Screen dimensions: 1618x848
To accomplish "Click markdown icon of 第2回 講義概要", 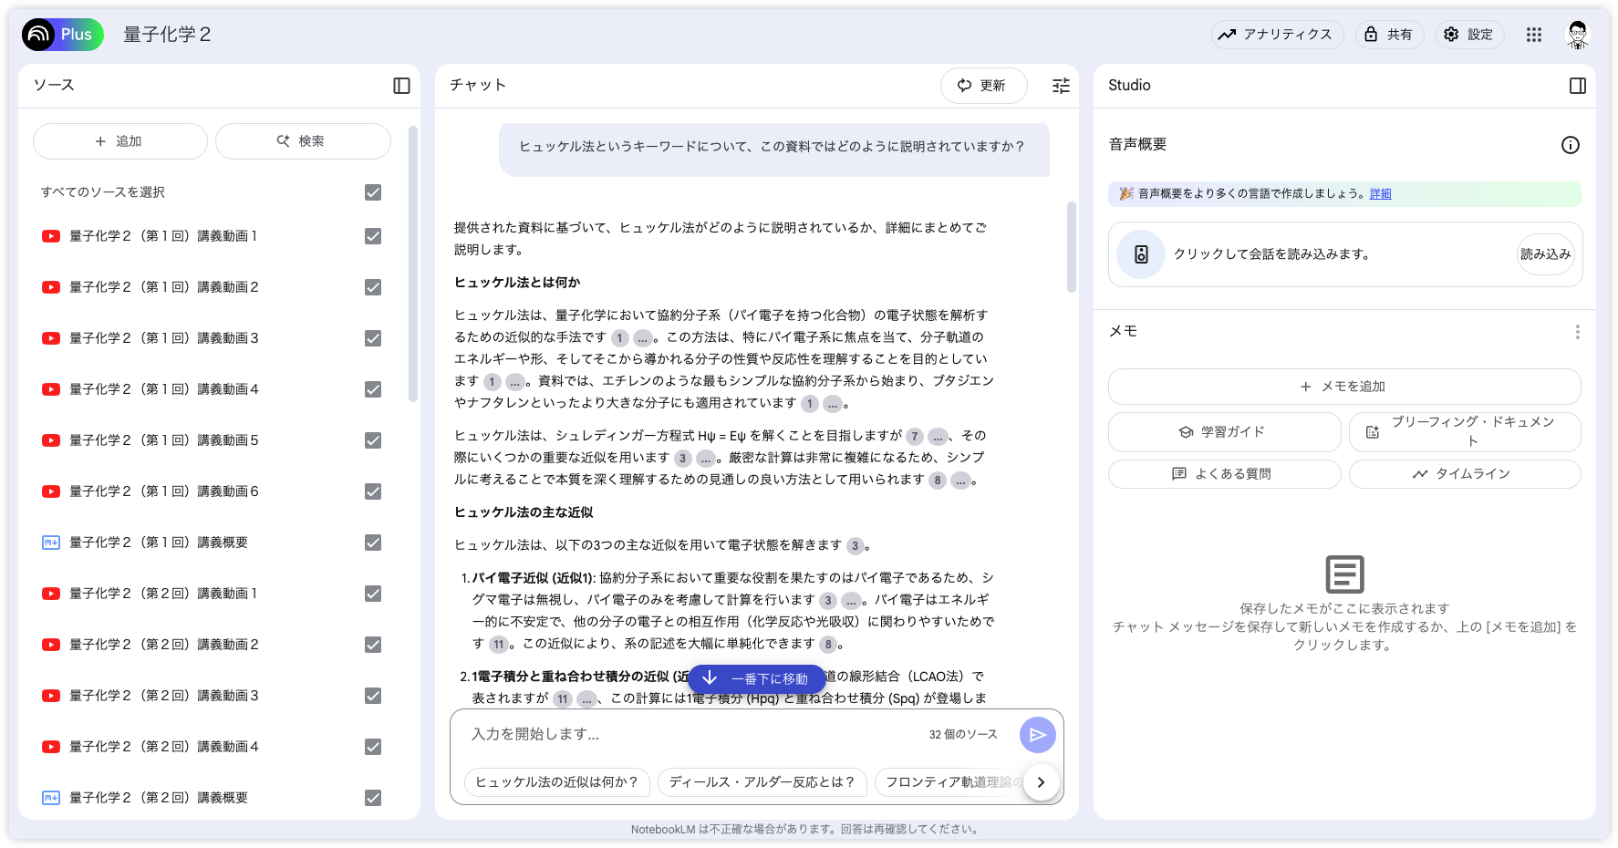I will 51,798.
